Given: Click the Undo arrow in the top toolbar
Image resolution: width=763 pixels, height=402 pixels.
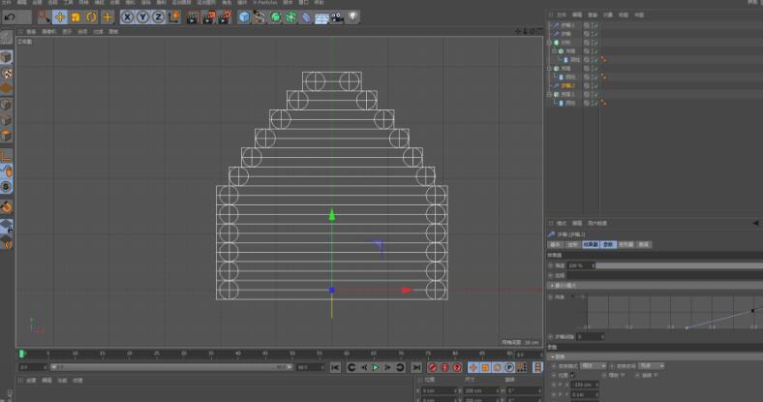Looking at the screenshot, I should point(10,16).
